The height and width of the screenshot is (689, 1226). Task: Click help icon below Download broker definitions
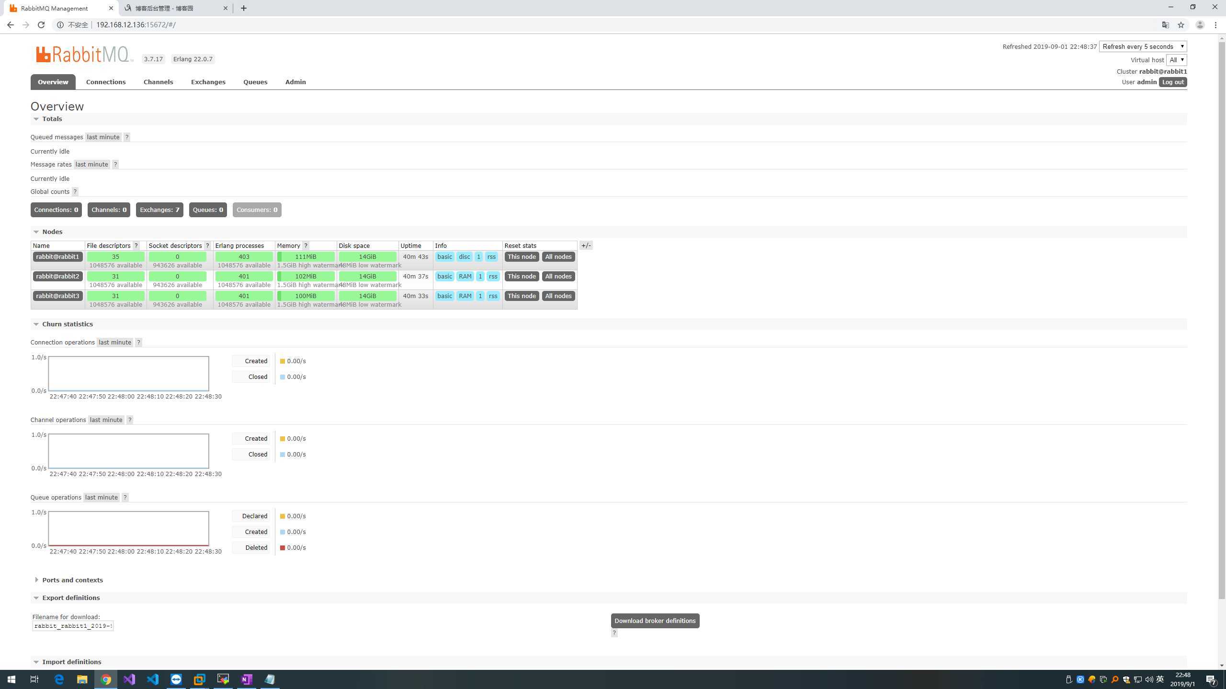(x=614, y=633)
